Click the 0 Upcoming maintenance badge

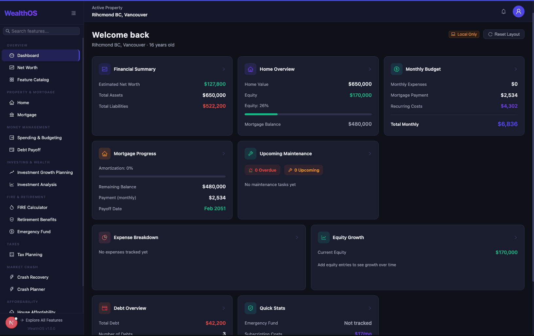tap(303, 170)
